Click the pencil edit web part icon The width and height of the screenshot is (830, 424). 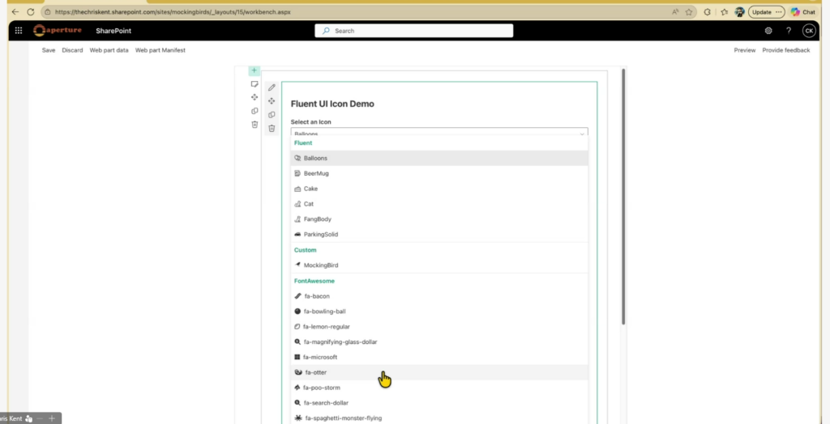[272, 87]
